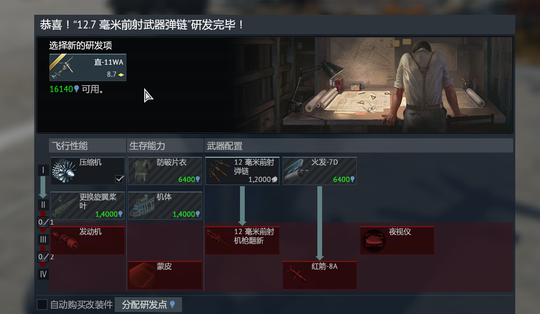
Task: Click the locked 发动机 engine icon
Action: pyautogui.click(x=64, y=240)
